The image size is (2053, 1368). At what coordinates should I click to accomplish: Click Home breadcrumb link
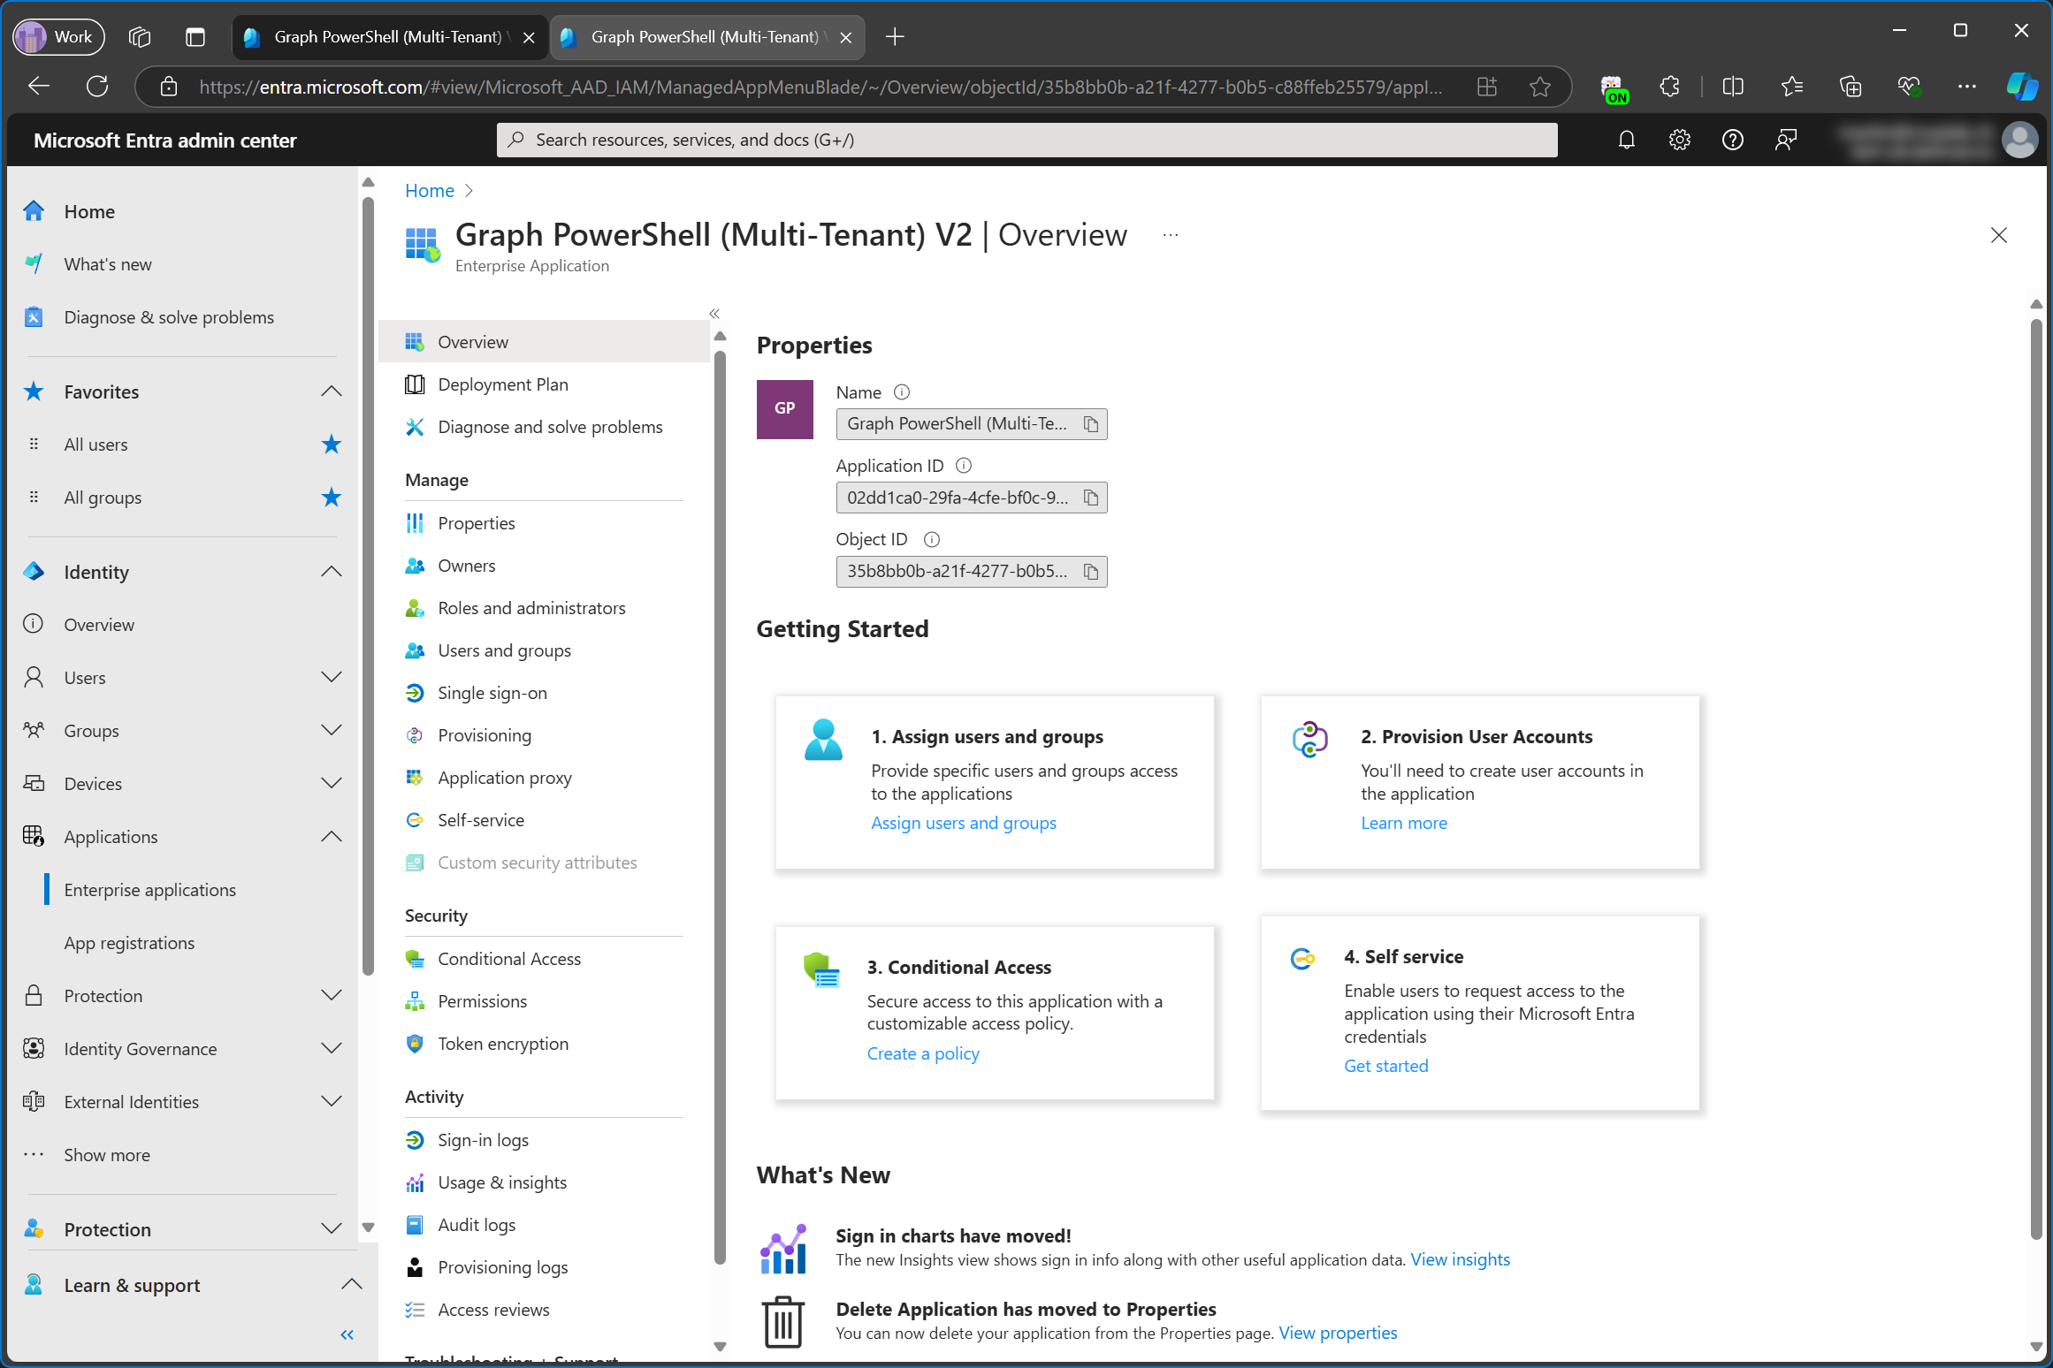tap(430, 191)
